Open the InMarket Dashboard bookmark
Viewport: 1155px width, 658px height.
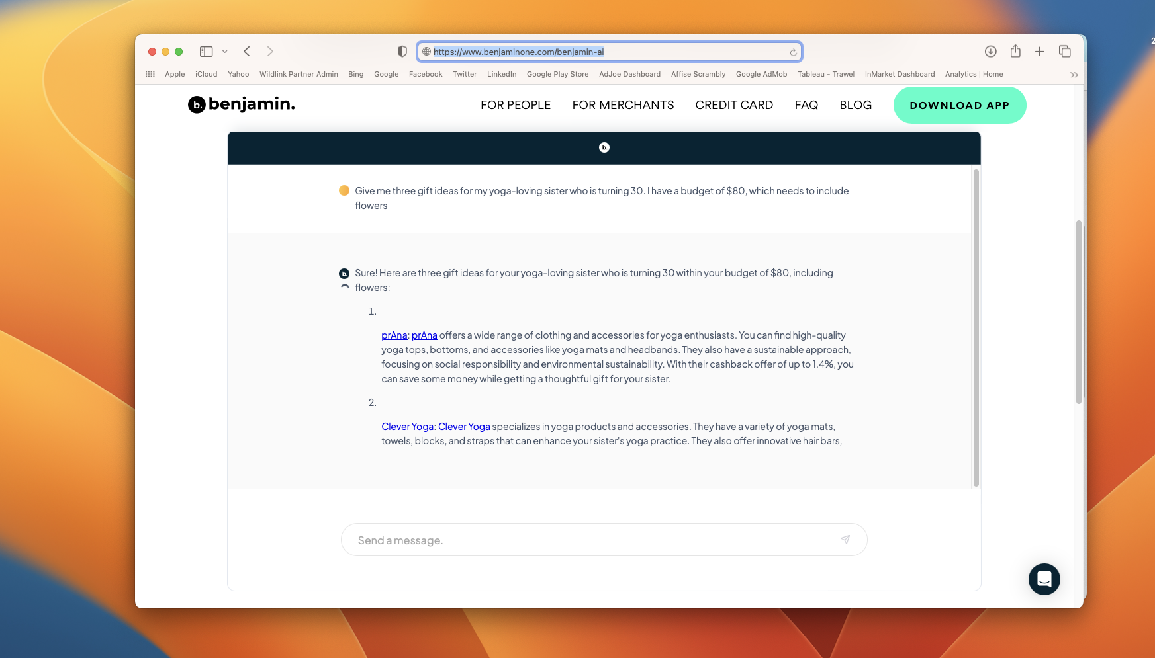coord(900,74)
